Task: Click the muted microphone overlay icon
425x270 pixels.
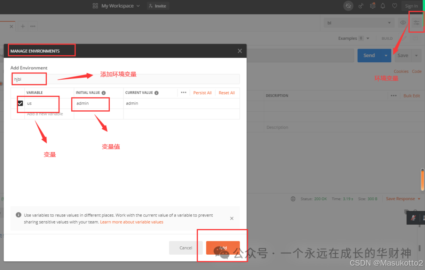Action: (413, 218)
